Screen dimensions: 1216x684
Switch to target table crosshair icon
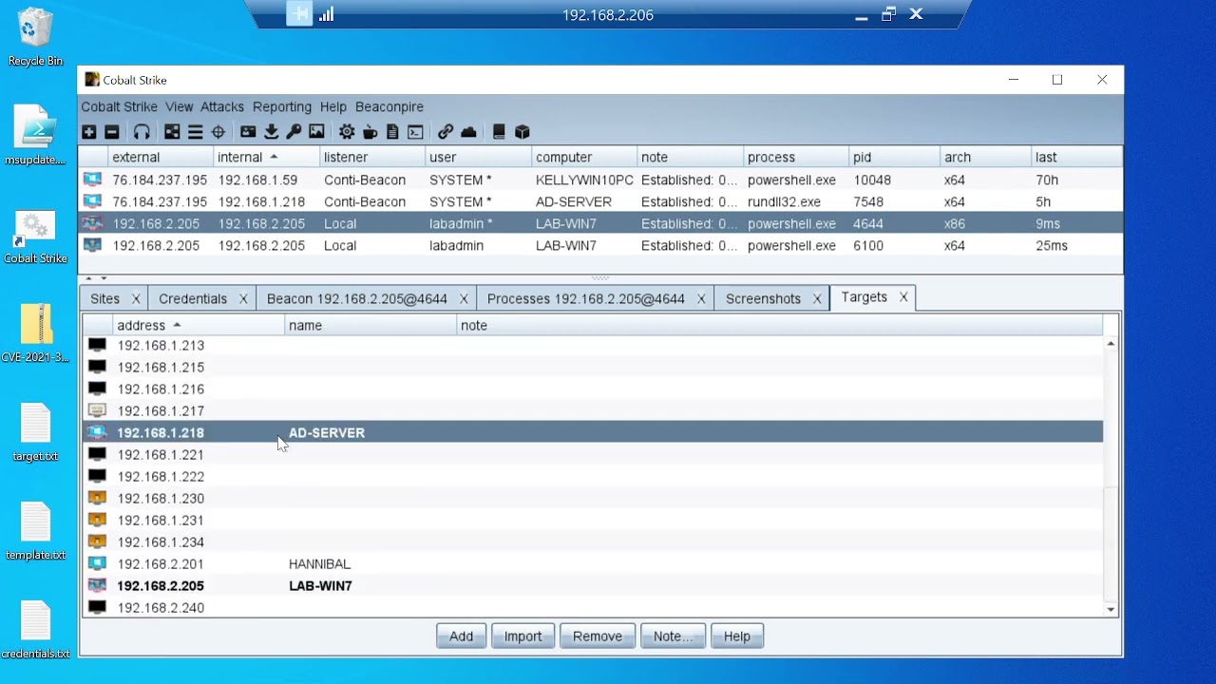[x=218, y=132]
